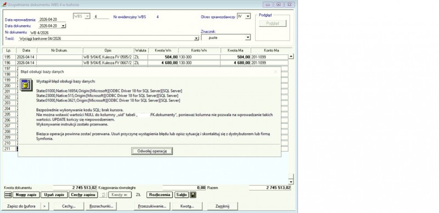The width and height of the screenshot is (439, 213).
Task: Click the Treść field Wyciągi bankowe 04/2026
Action: click(x=106, y=38)
